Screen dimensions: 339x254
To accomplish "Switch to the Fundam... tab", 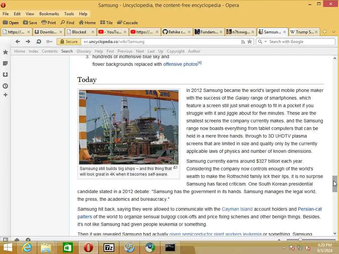I will [x=209, y=32].
